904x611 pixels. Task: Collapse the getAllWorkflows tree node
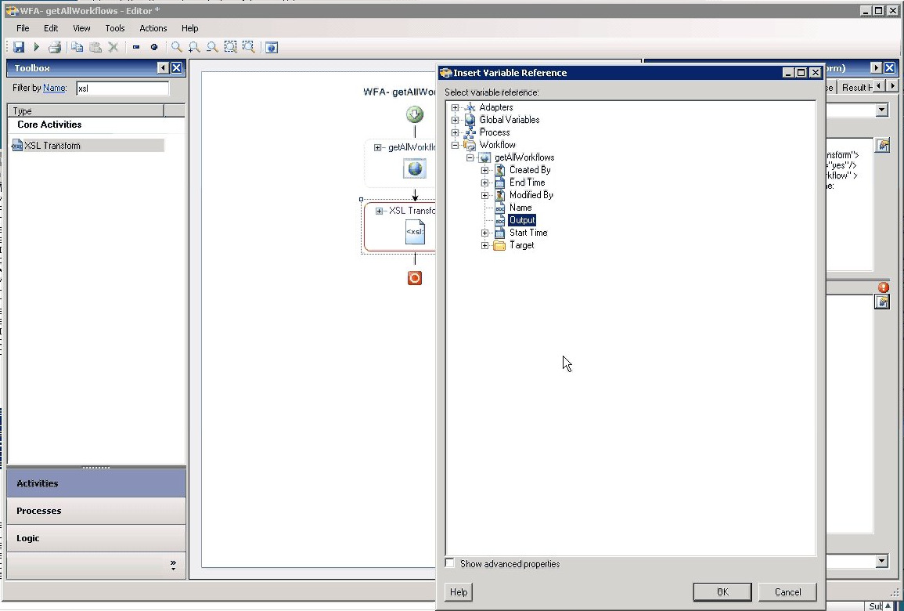point(470,157)
